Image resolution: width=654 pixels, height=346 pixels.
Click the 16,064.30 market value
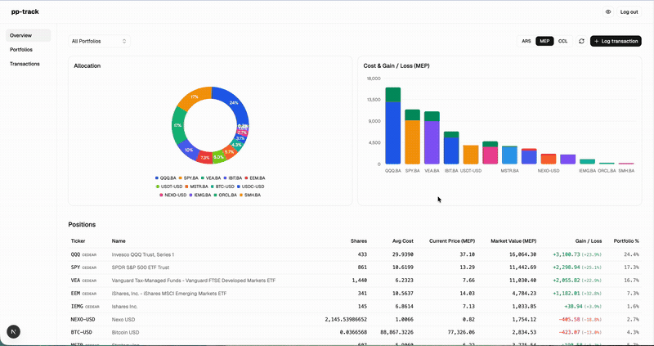522,254
